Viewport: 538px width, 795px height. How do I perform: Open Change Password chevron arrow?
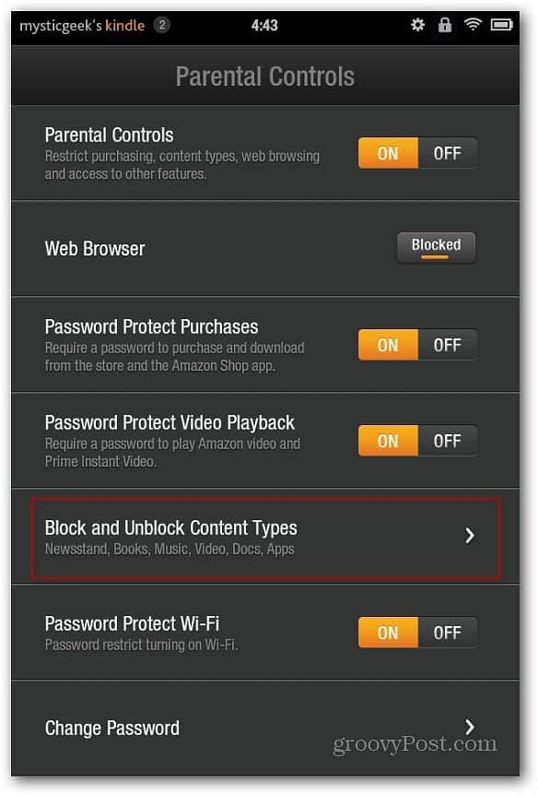pyautogui.click(x=470, y=727)
